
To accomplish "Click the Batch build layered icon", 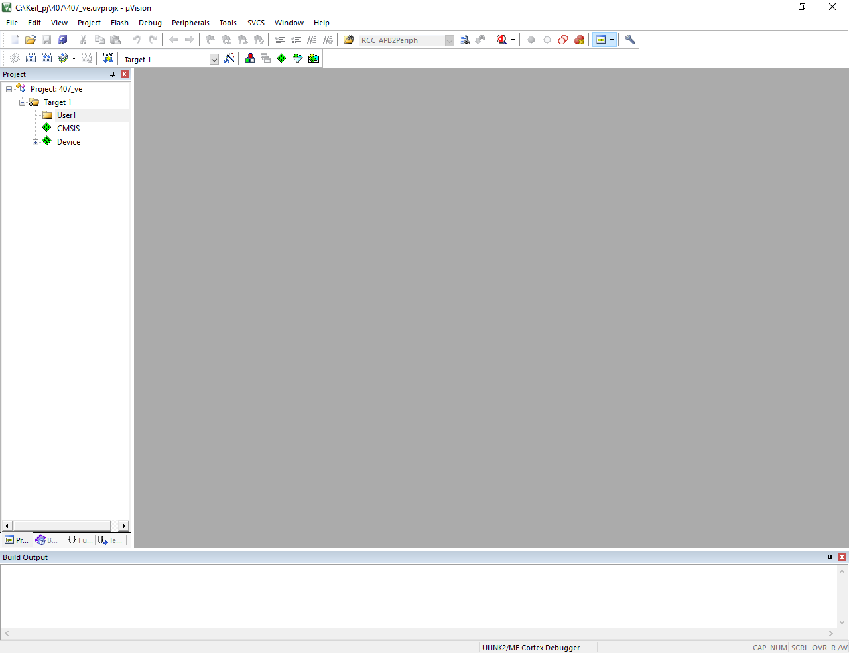I will click(x=63, y=58).
